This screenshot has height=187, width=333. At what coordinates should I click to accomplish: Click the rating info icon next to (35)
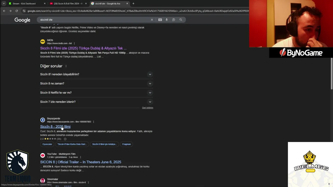pos(65,139)
